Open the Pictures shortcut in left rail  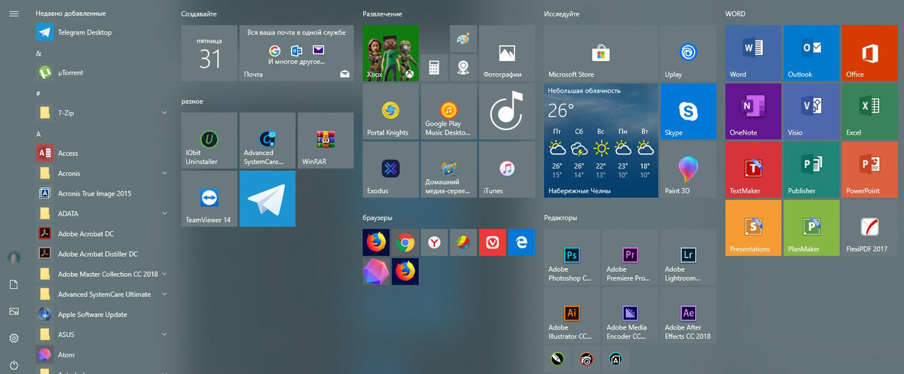tap(14, 311)
